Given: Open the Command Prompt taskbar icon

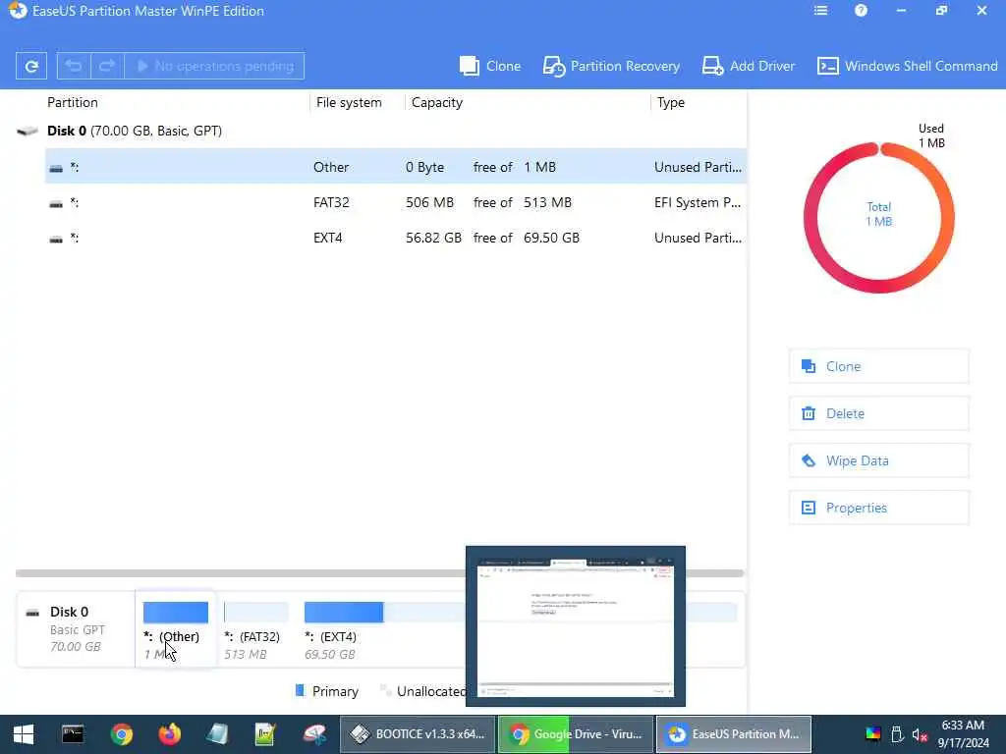Looking at the screenshot, I should 73,734.
